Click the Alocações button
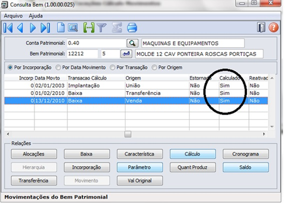The width and height of the screenshot is (285, 203). [34, 154]
